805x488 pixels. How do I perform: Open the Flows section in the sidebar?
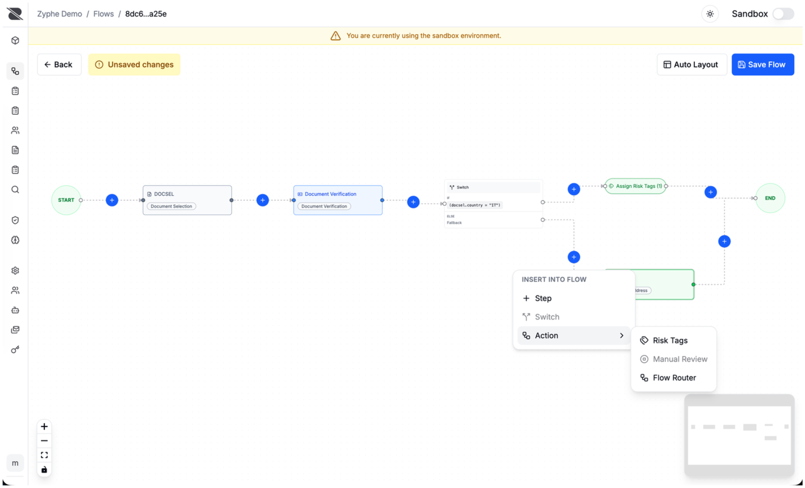point(15,71)
